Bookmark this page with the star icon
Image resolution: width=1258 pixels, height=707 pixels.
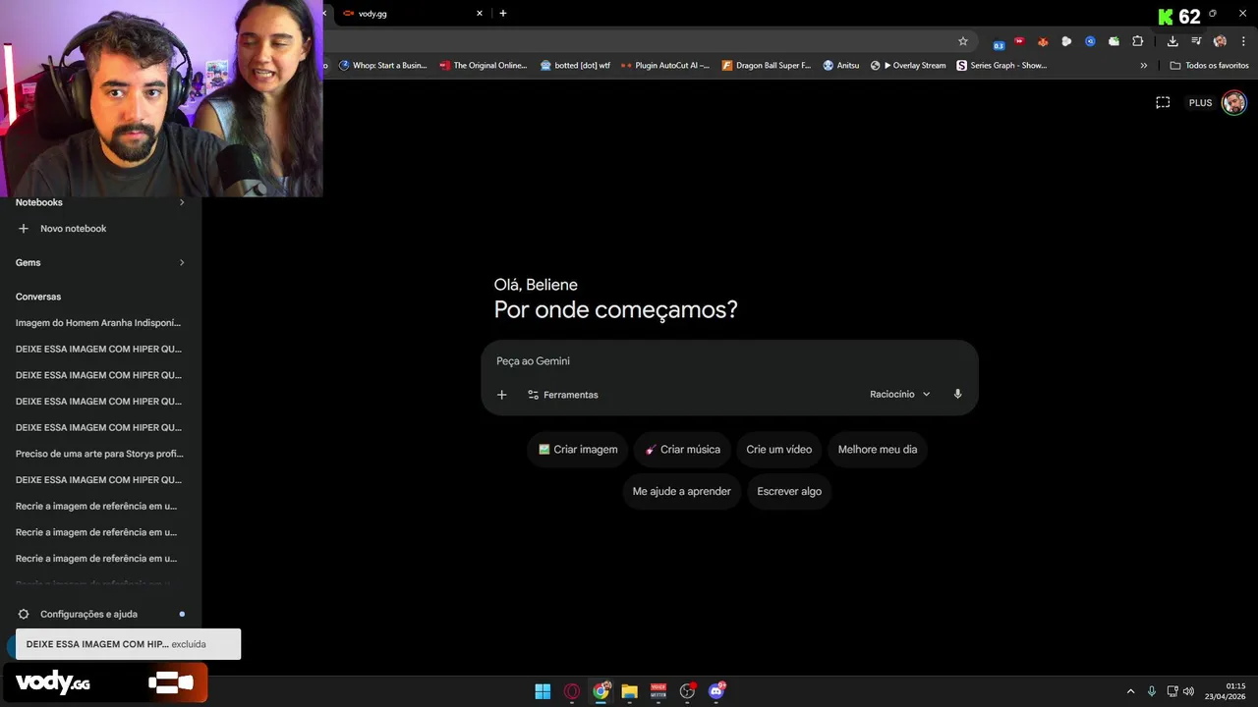point(963,41)
